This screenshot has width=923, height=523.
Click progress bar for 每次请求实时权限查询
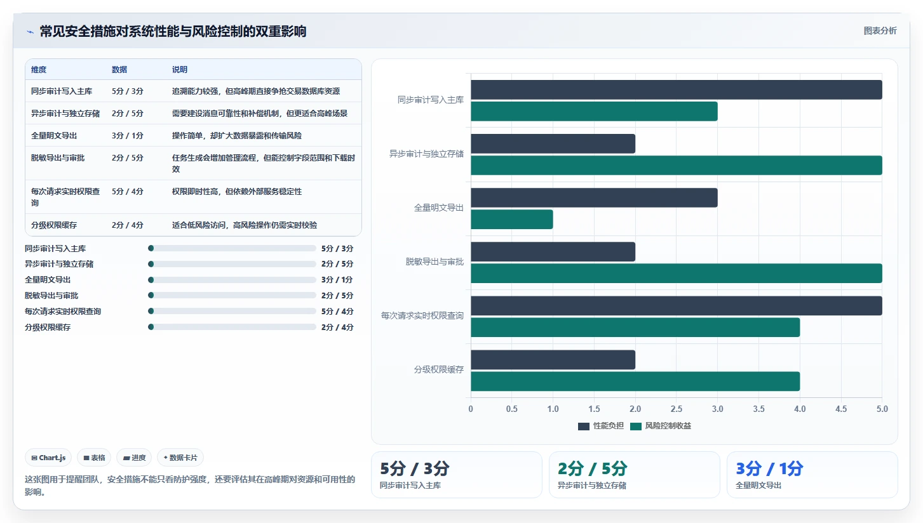coord(231,311)
